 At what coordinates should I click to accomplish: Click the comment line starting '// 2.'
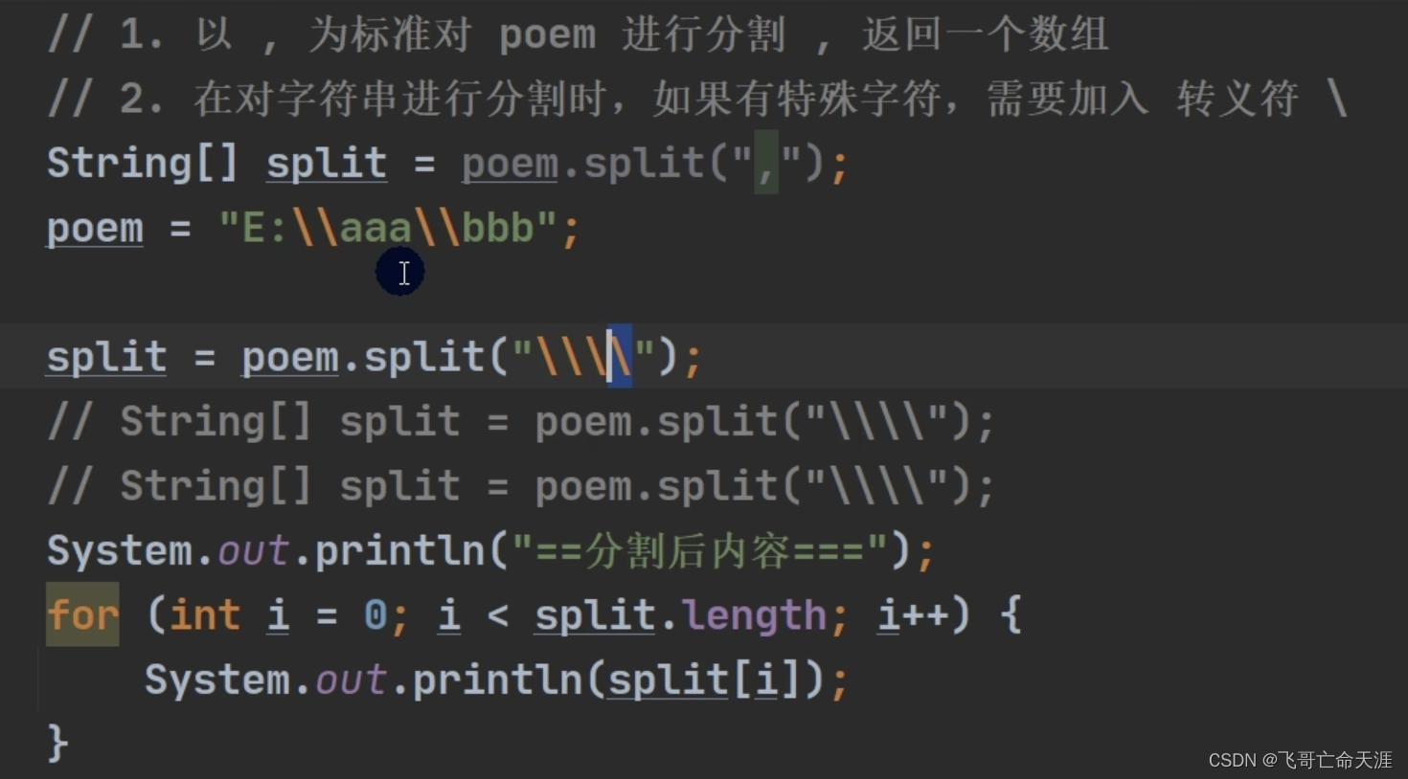[x=698, y=99]
